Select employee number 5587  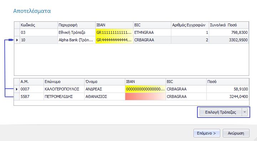pos(31,96)
